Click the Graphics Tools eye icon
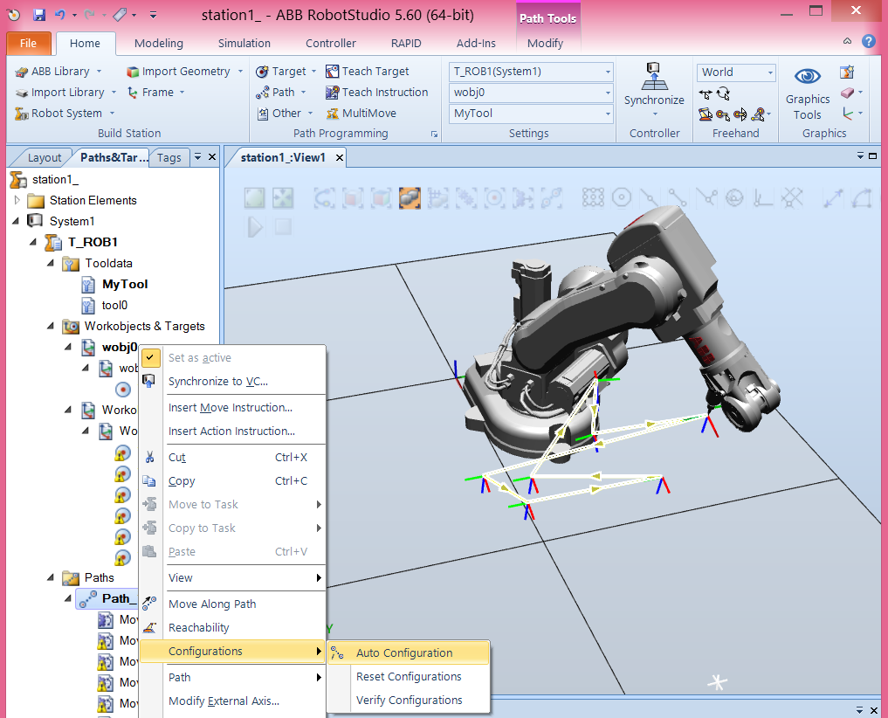Viewport: 888px width, 718px height. pyautogui.click(x=807, y=77)
